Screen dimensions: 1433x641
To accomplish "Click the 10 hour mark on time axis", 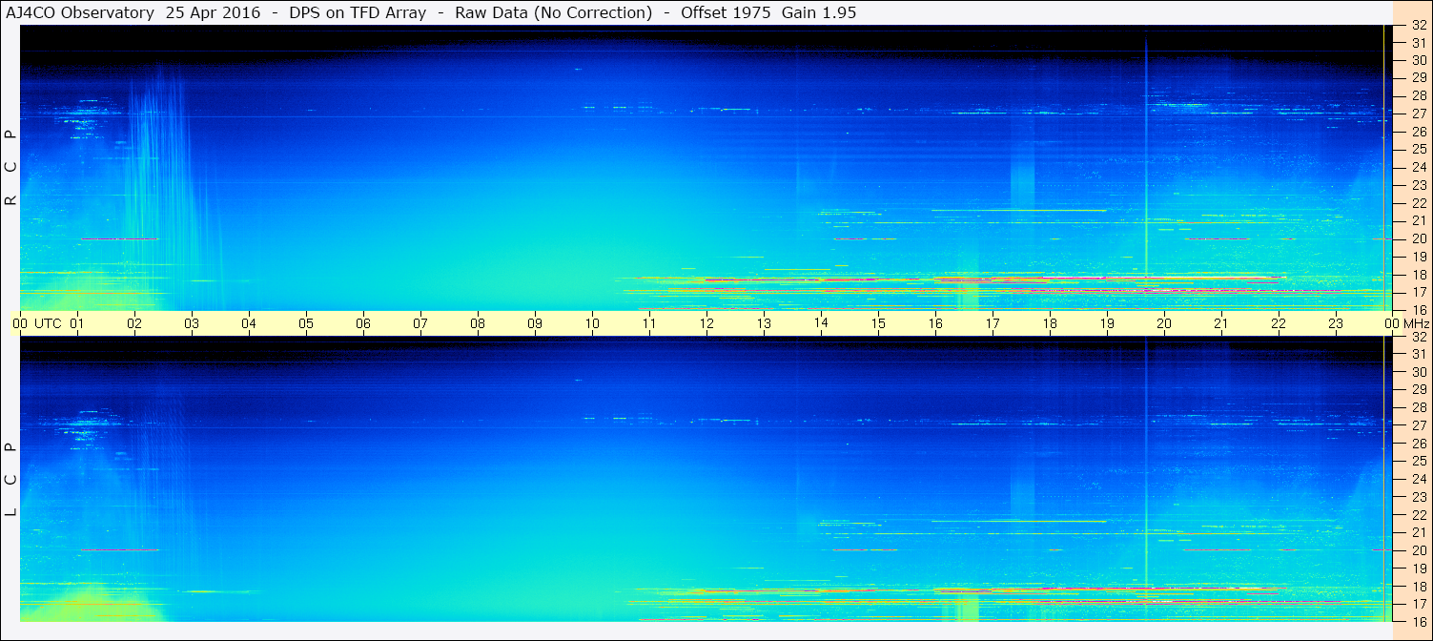I will pos(592,323).
